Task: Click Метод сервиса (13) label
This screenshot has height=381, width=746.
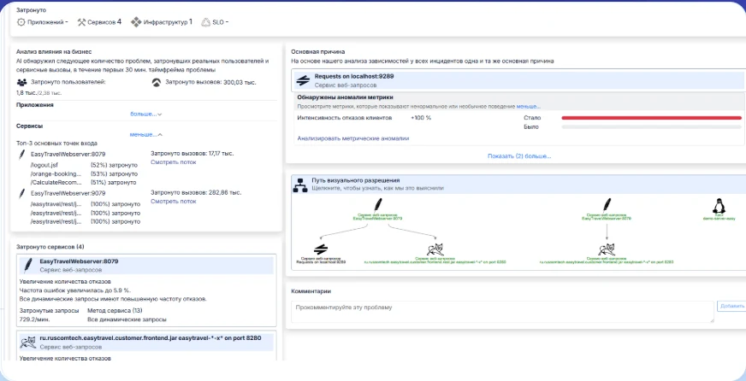Action: pyautogui.click(x=115, y=310)
